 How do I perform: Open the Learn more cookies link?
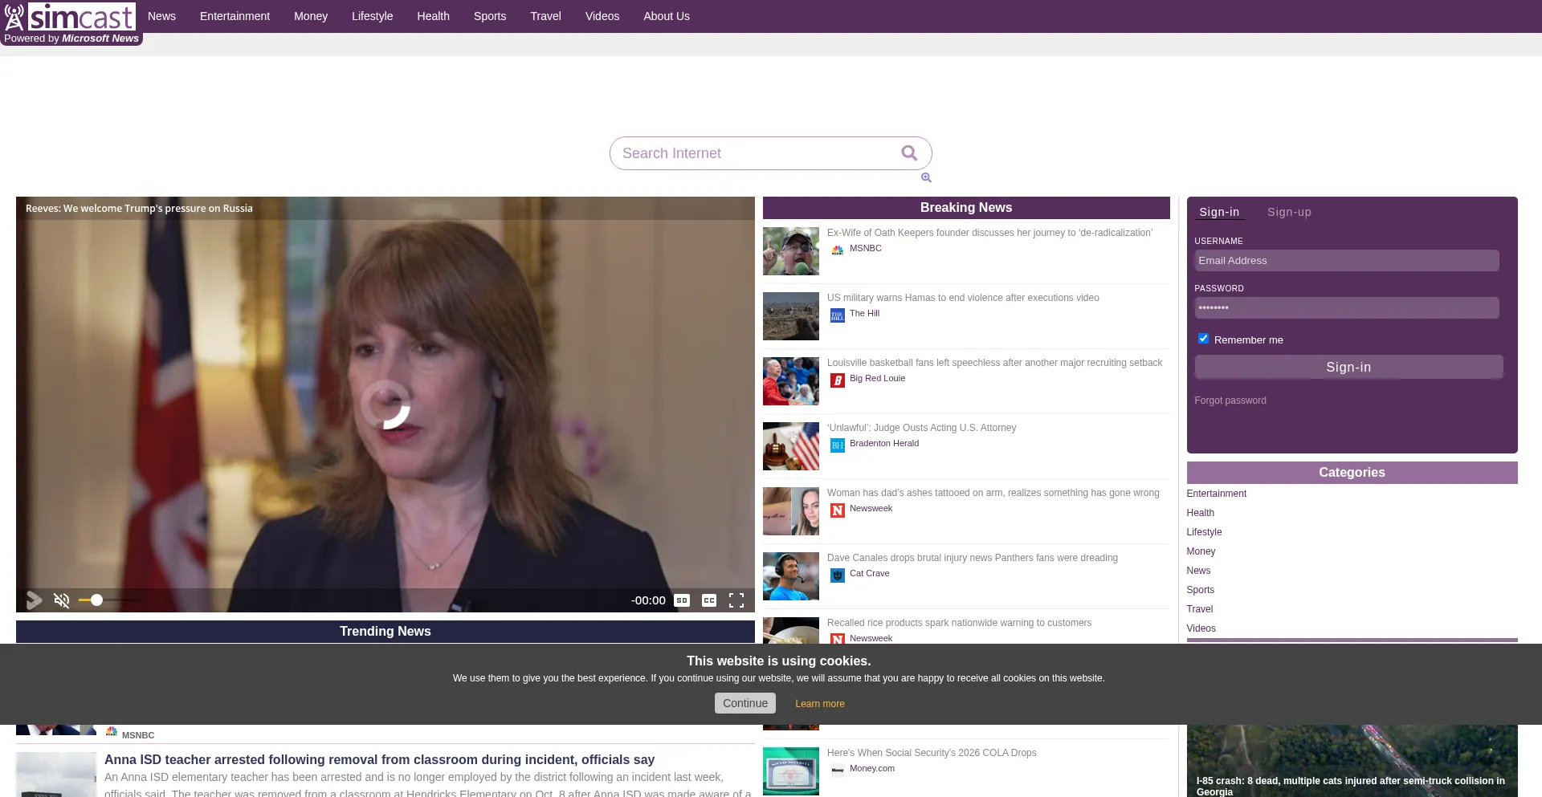[x=819, y=704]
